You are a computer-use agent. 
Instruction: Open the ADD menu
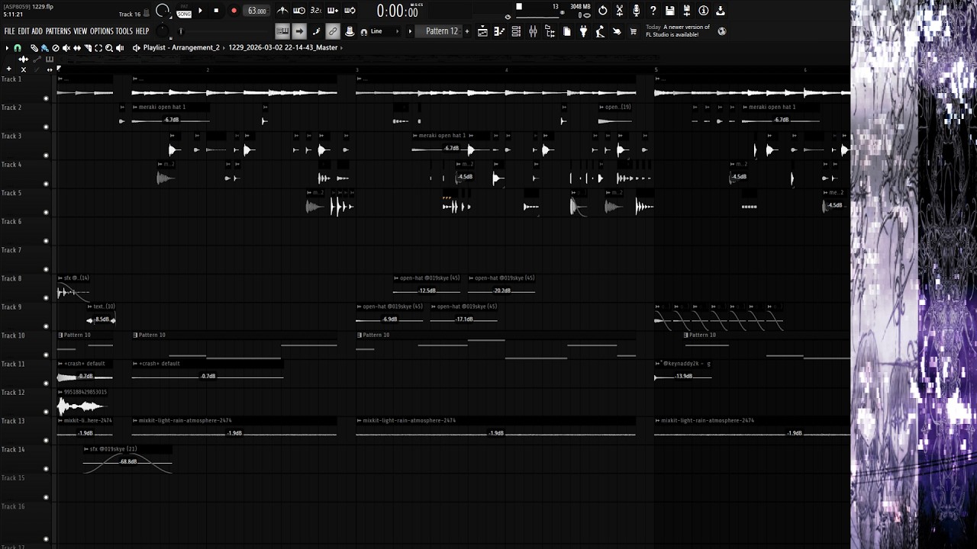point(37,31)
